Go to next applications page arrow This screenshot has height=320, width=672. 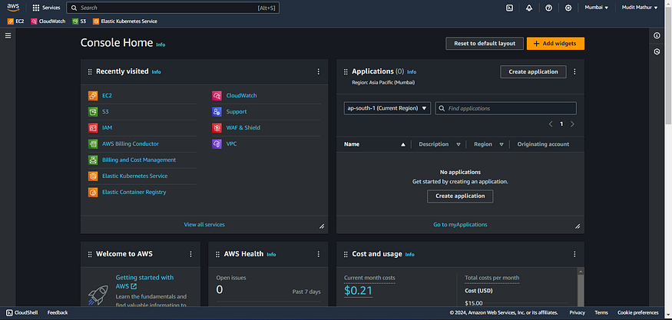coord(572,124)
